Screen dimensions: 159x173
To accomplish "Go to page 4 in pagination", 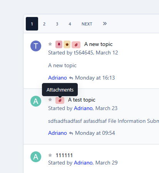I will [70, 24].
